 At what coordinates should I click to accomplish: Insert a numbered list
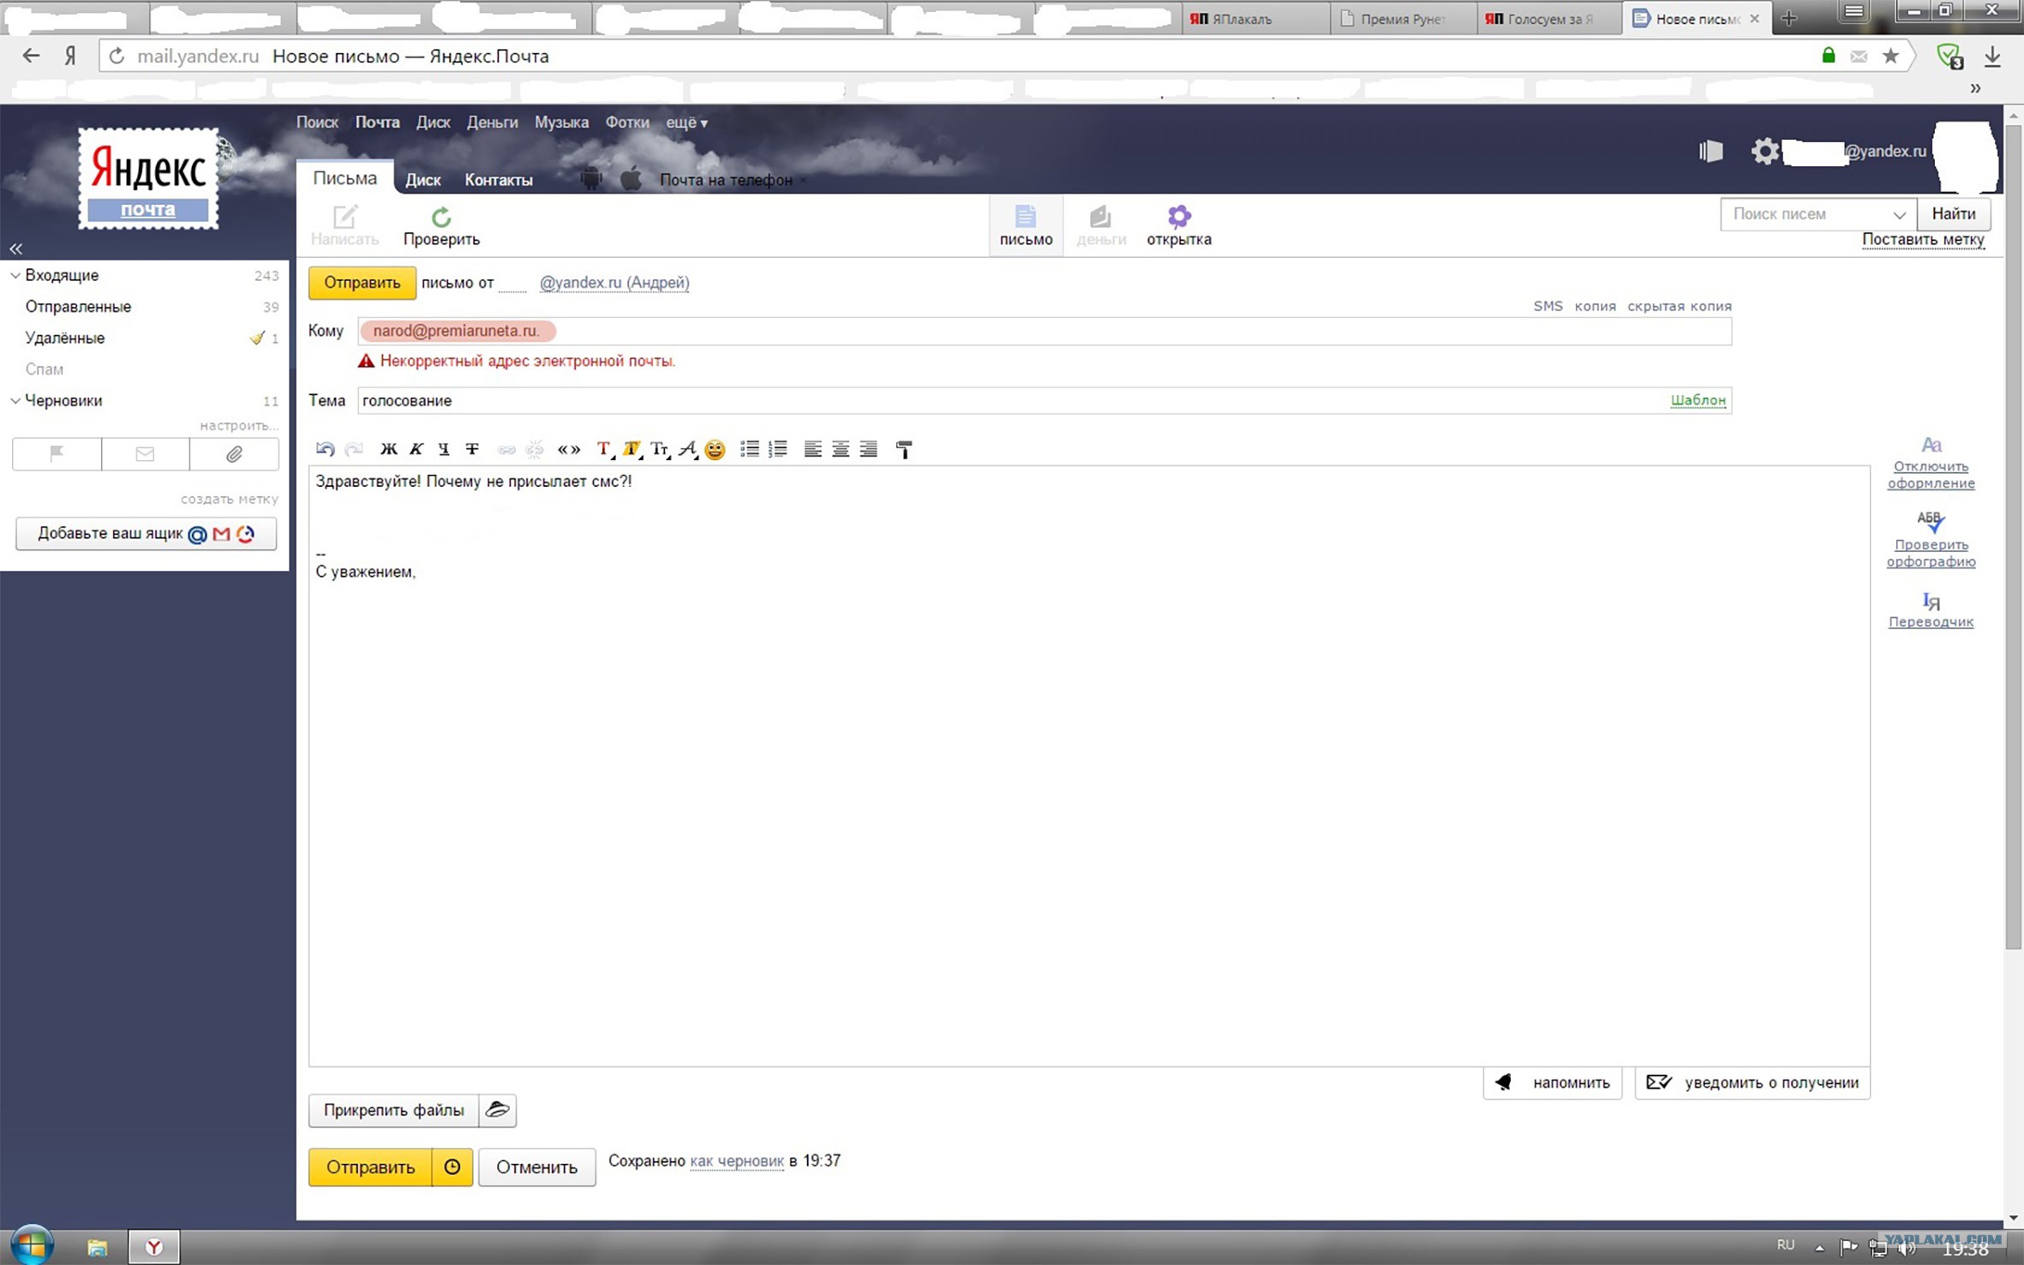coord(777,448)
